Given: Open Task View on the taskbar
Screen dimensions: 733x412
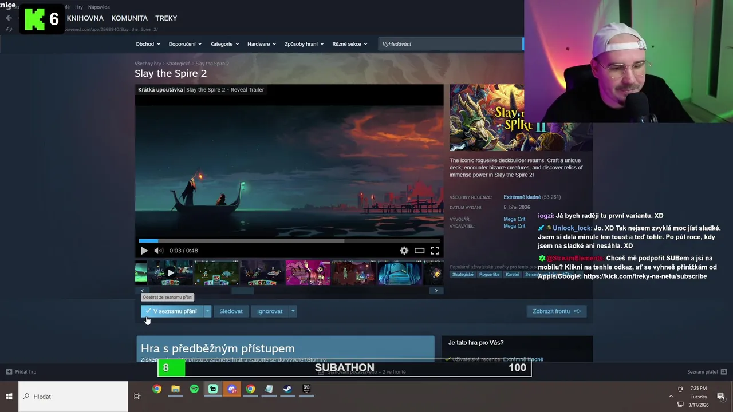Looking at the screenshot, I should click(137, 397).
